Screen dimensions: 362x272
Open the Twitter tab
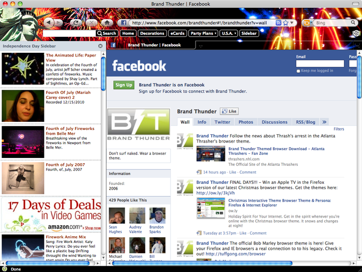[x=222, y=122]
